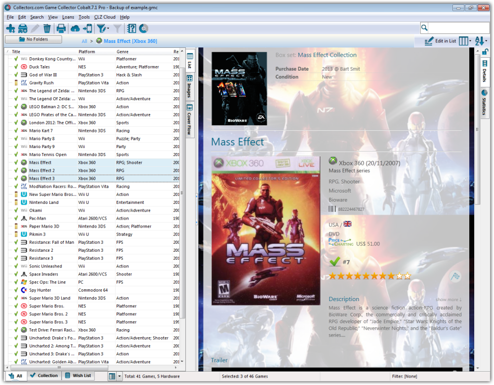Screen dimensions: 494x385
Task: Click the Mass Effect [Xbox 360] breadcrumb link
Action: click(x=130, y=41)
